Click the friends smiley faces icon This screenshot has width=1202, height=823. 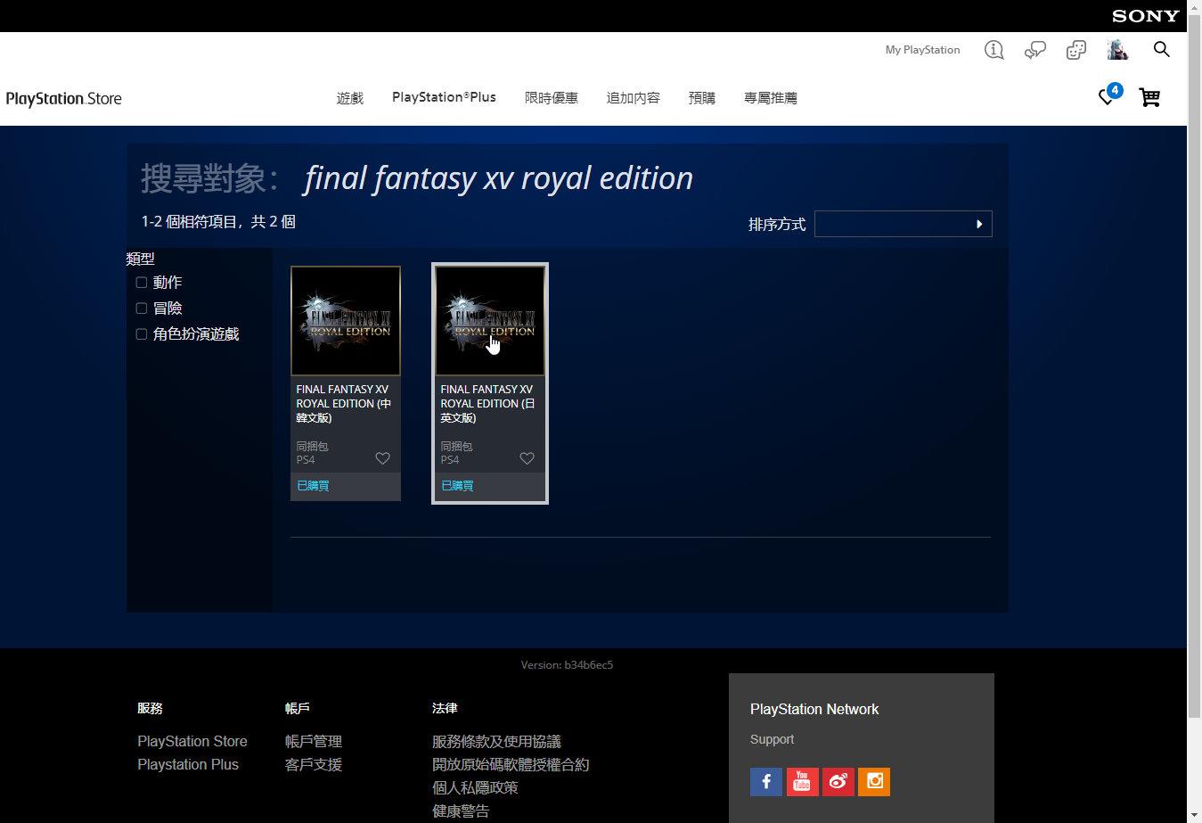tap(1075, 50)
